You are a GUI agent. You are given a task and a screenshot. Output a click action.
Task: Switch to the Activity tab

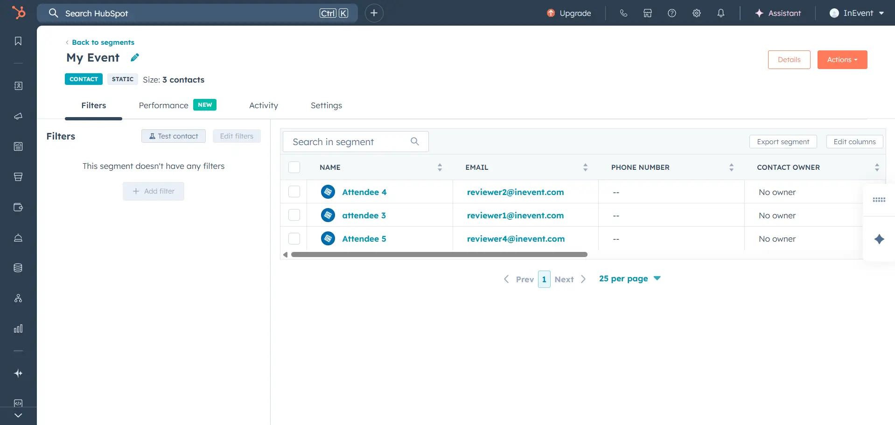tap(263, 105)
